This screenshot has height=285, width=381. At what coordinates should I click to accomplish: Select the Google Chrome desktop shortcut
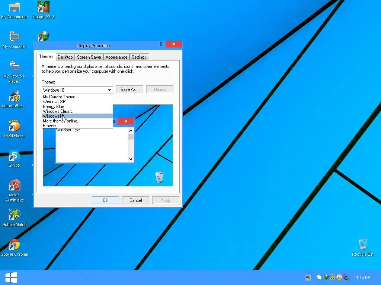(x=14, y=248)
